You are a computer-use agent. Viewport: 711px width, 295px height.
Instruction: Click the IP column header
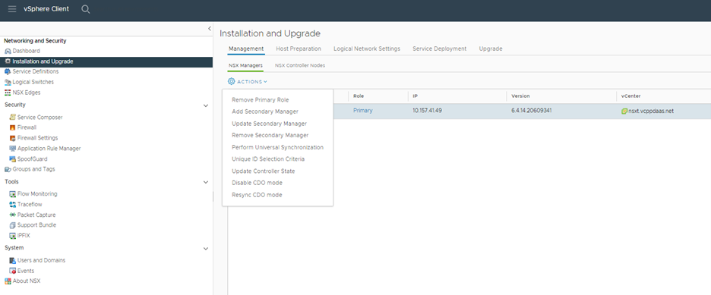click(415, 96)
